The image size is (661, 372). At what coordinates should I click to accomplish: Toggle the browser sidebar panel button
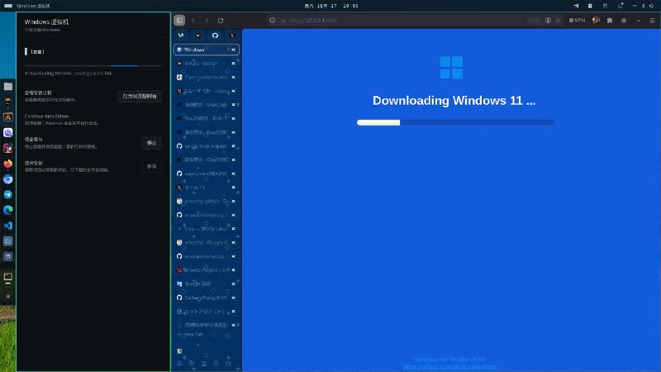coord(179,20)
